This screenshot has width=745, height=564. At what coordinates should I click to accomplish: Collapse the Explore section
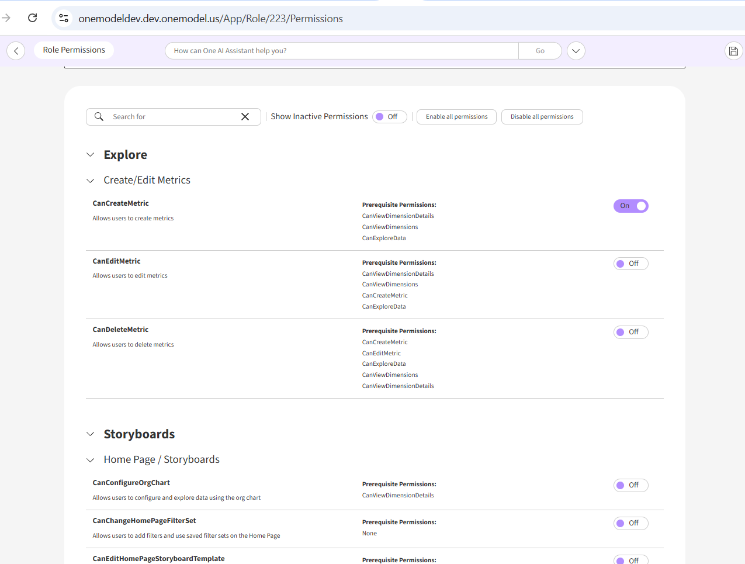pos(91,155)
